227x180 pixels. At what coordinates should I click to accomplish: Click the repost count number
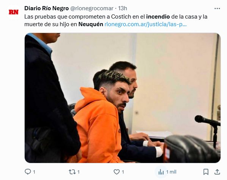tap(78, 172)
